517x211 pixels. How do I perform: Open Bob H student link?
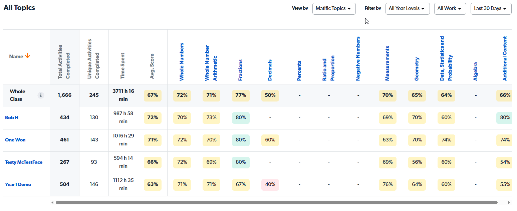coord(12,117)
